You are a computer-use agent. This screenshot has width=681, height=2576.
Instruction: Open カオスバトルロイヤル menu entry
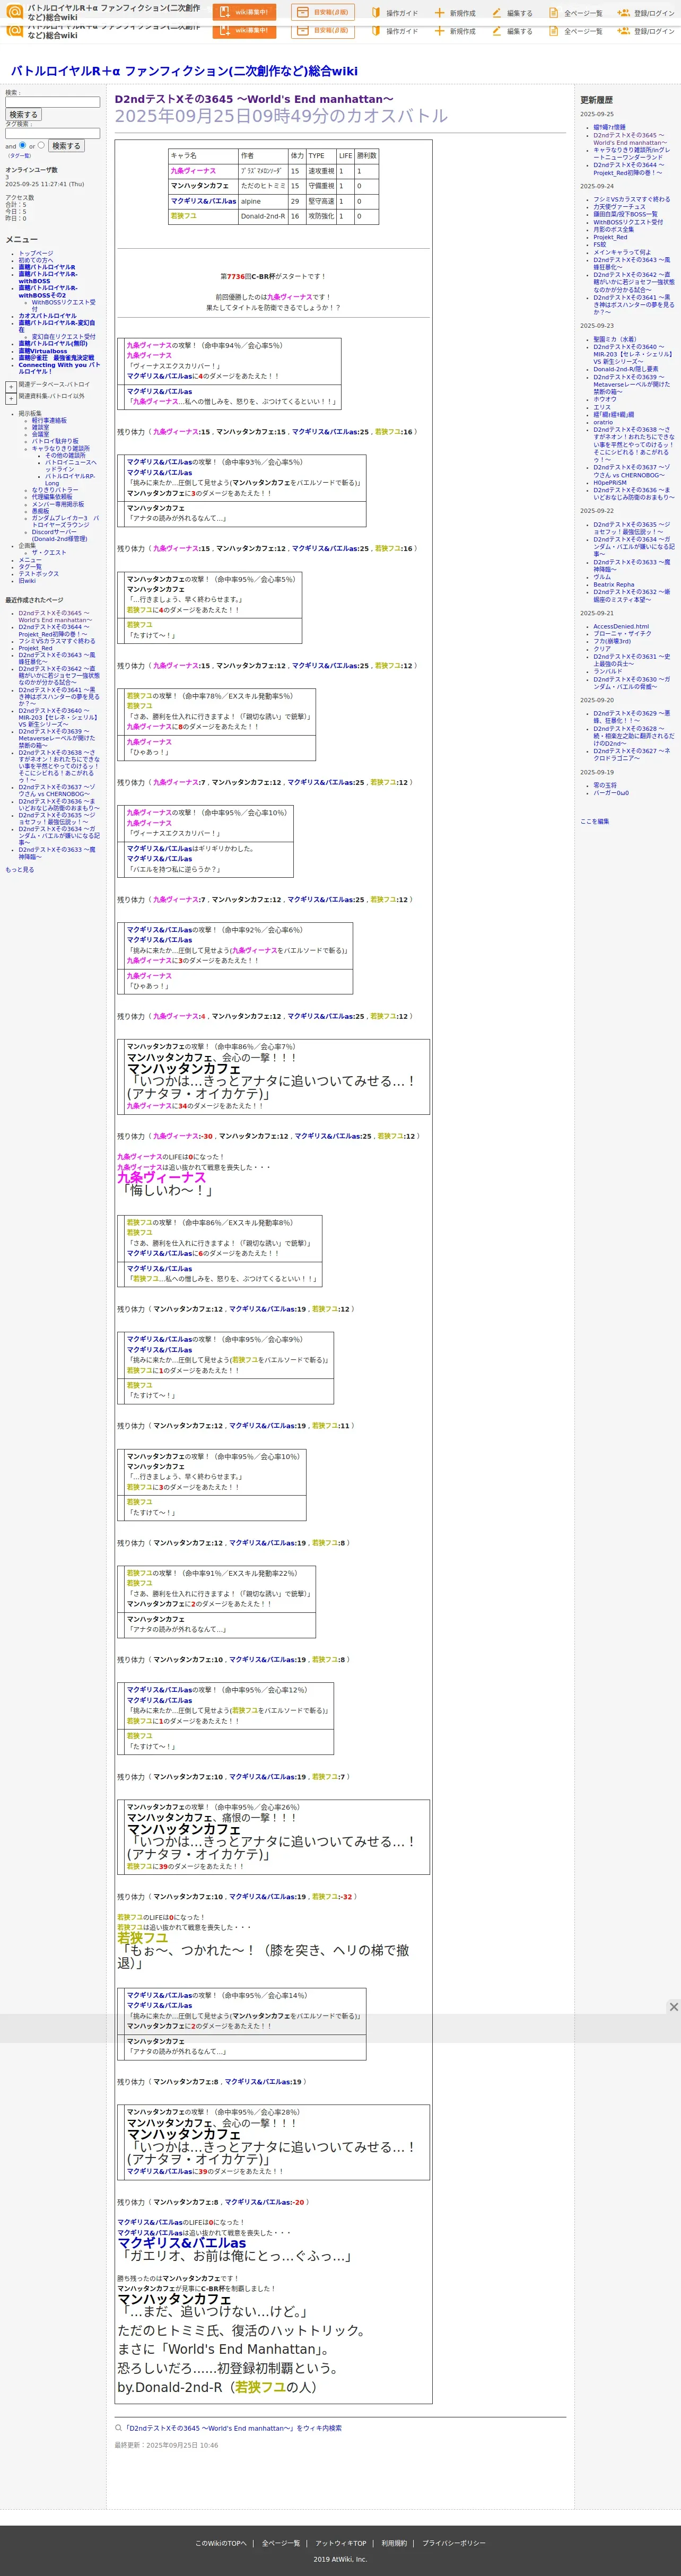pos(47,316)
